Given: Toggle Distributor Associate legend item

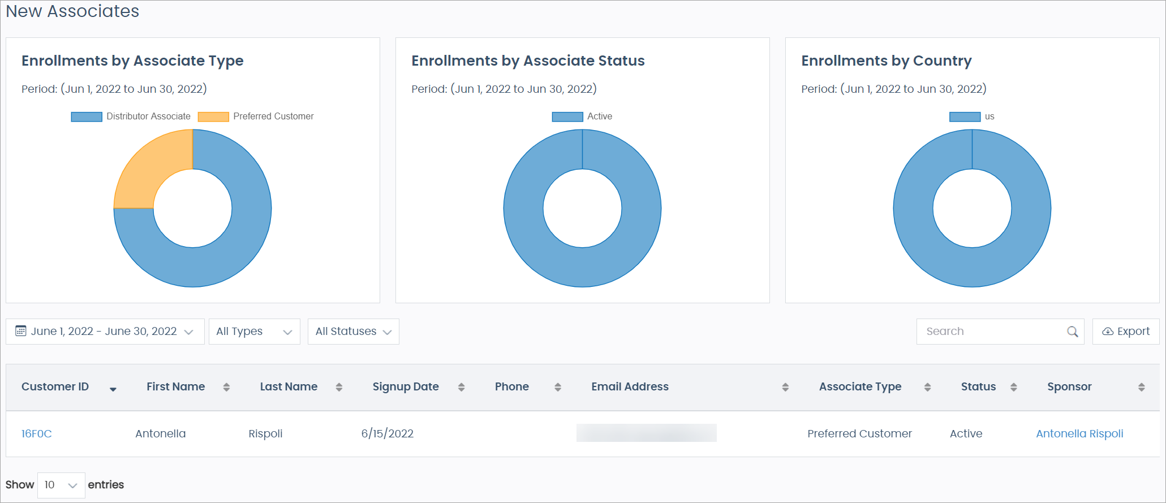Looking at the screenshot, I should click(x=131, y=117).
